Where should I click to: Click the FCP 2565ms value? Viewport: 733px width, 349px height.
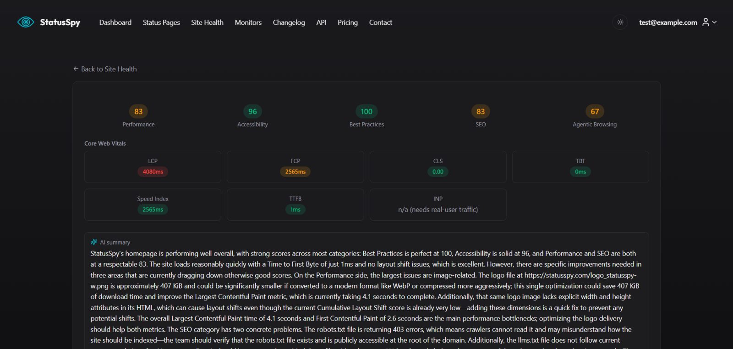295,172
